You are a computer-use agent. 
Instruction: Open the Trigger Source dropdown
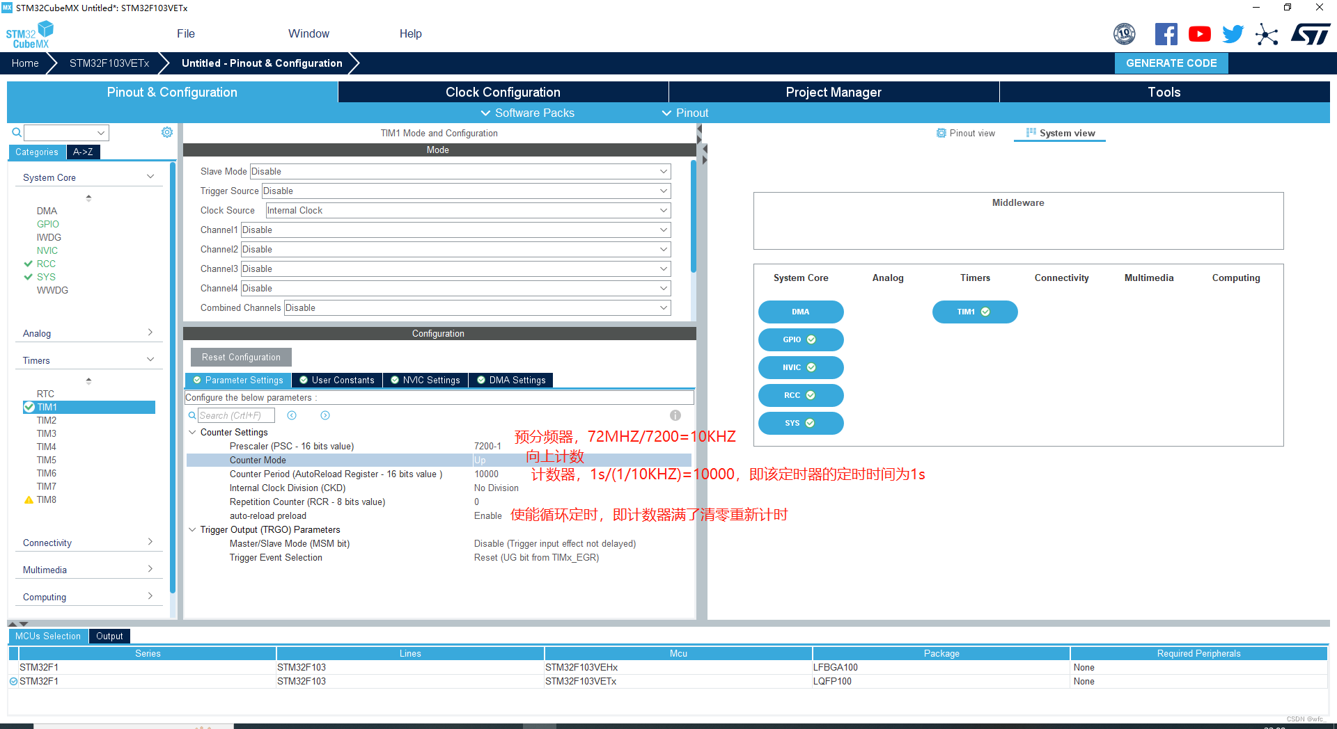point(467,191)
